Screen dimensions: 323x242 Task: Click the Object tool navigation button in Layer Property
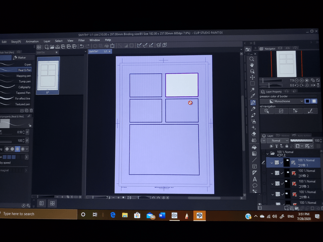click(x=267, y=111)
